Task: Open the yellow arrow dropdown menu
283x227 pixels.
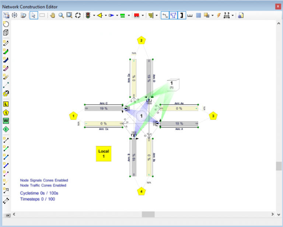Action: pos(106,15)
